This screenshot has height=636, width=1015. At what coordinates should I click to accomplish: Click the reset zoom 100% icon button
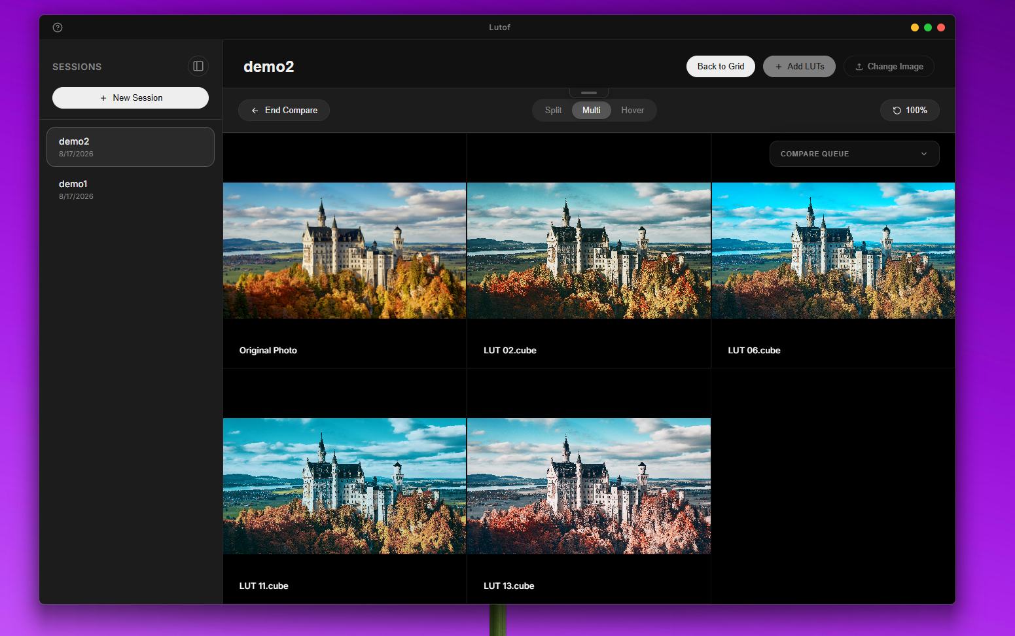(897, 111)
